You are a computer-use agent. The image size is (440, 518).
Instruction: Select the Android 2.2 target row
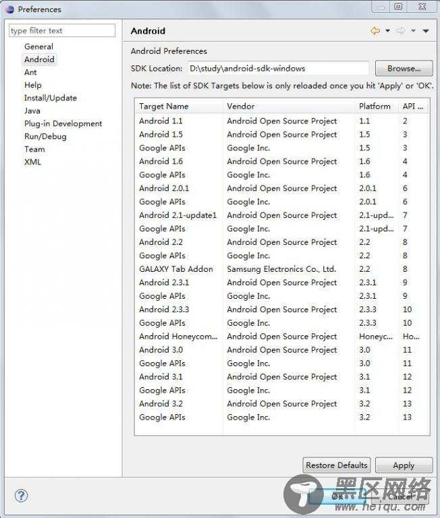[x=282, y=242]
